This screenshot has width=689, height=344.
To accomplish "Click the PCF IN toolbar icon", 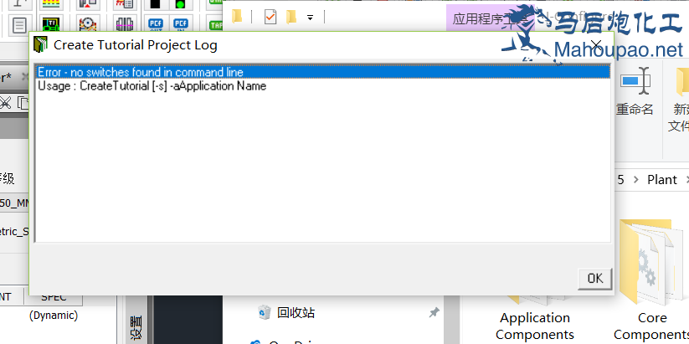I will (180, 24).
